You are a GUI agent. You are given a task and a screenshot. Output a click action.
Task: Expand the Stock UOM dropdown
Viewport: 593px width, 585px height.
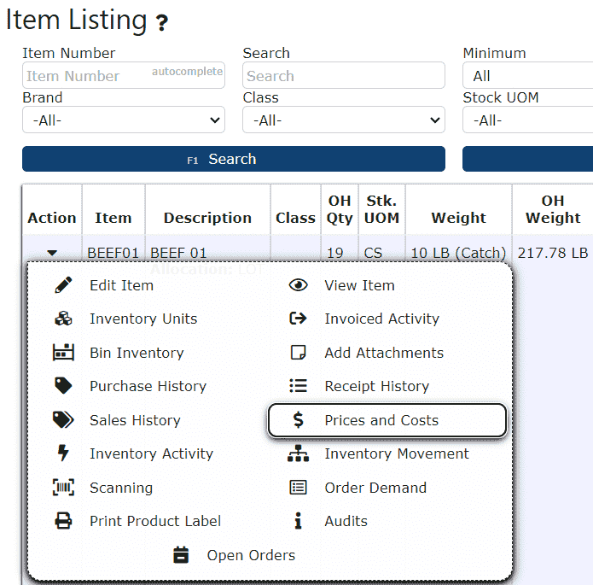[527, 120]
